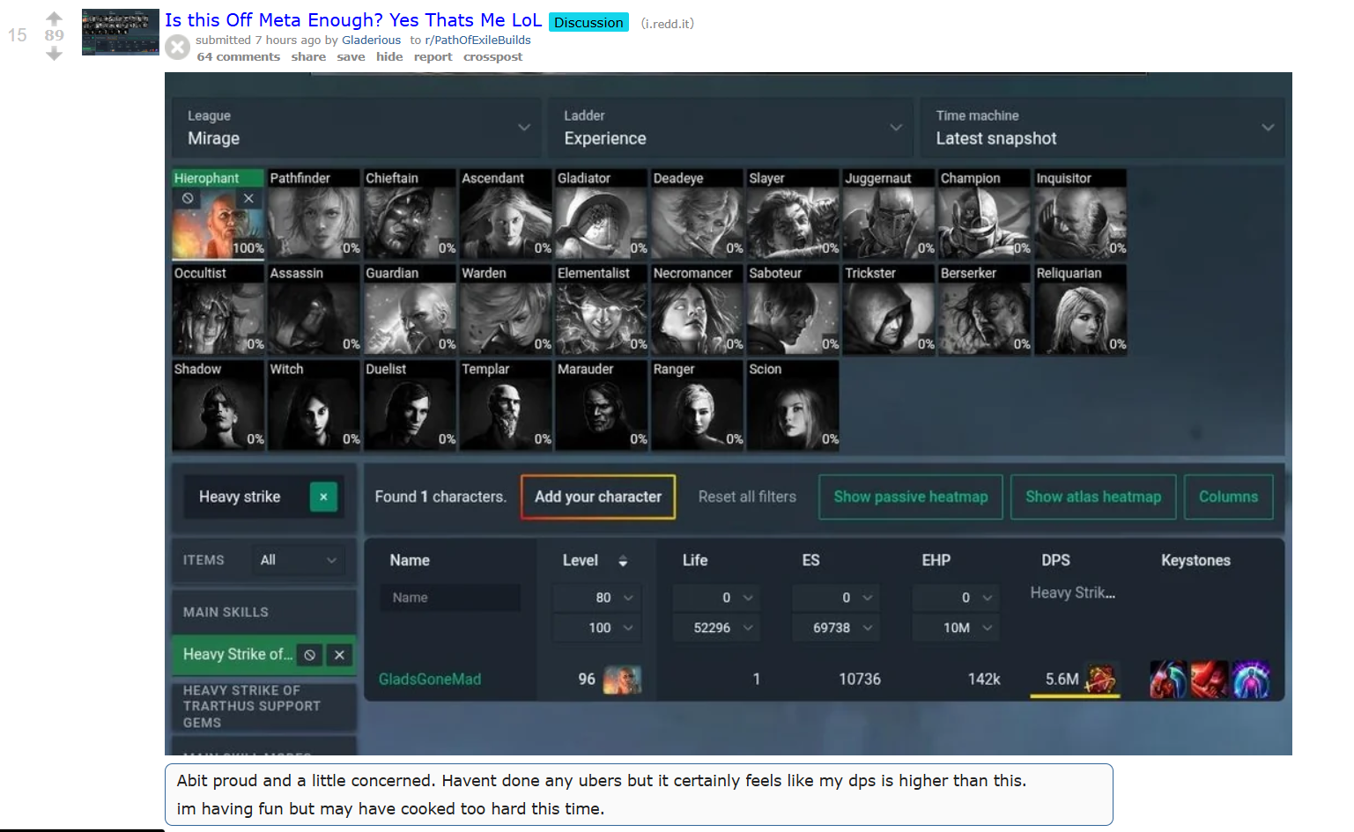Image resolution: width=1354 pixels, height=832 pixels.
Task: Open the Time machine dropdown
Action: (1102, 128)
